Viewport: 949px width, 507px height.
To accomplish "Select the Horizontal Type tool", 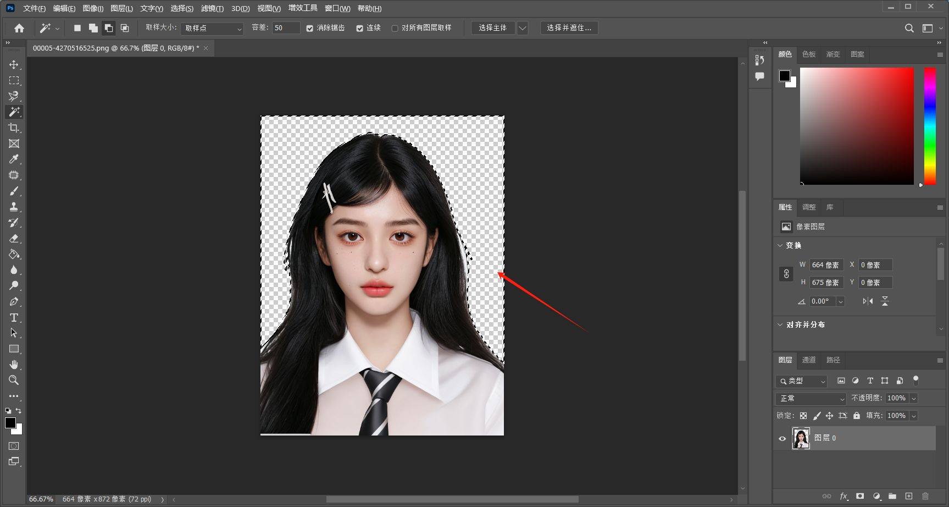I will point(14,317).
